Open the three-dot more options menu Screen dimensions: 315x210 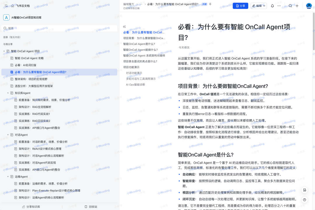click(x=279, y=6)
